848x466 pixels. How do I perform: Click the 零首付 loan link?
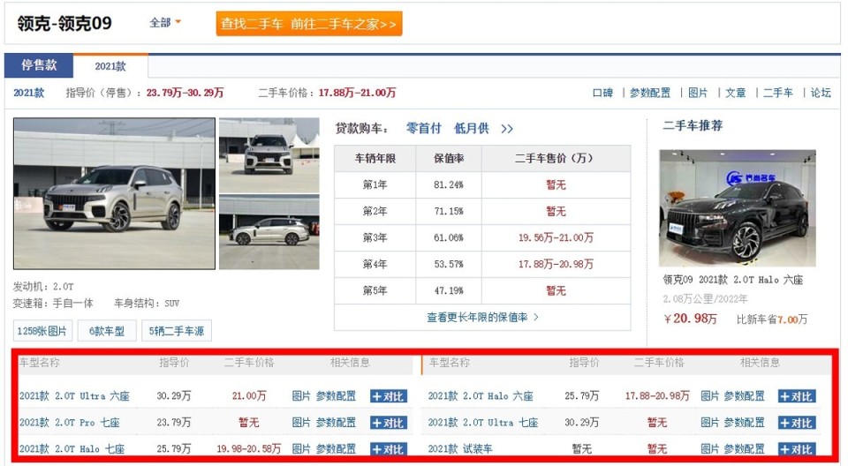click(423, 129)
